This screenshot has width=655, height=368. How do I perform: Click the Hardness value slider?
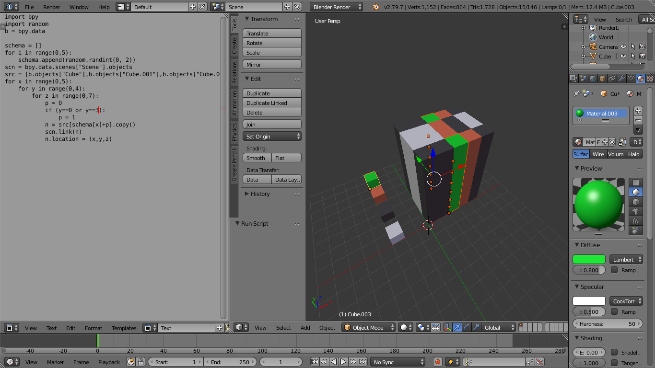[608, 324]
